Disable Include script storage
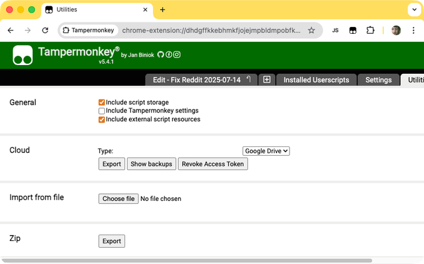Screen dimensions: 424x264 [x=102, y=103]
